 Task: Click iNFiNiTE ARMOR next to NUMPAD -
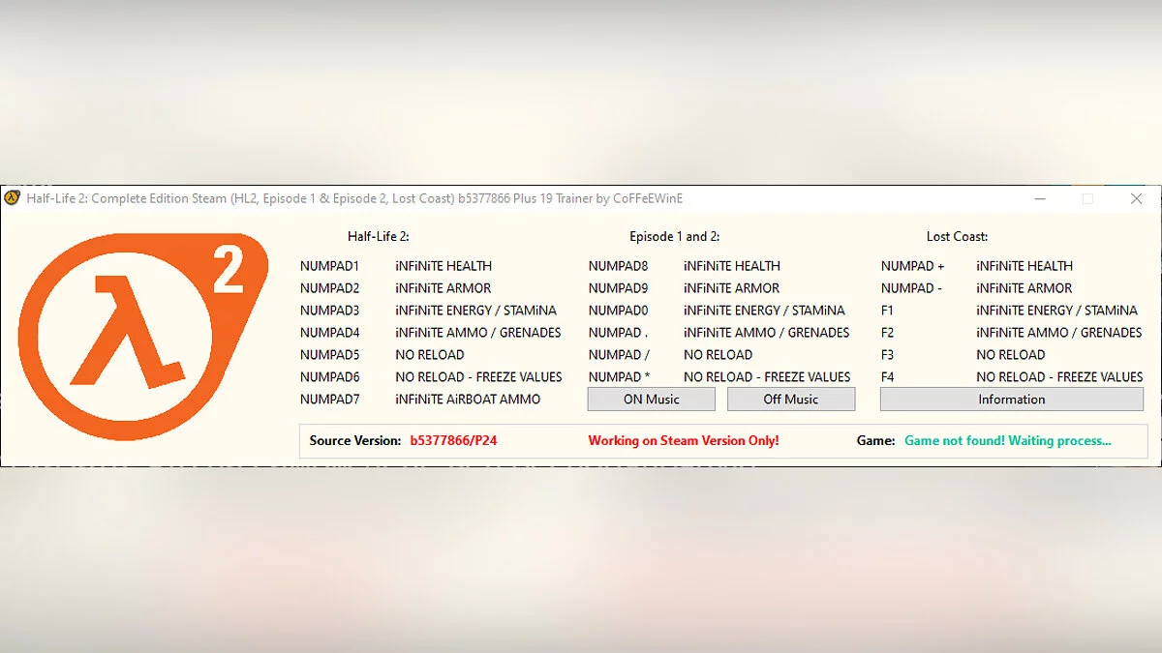click(x=1024, y=288)
